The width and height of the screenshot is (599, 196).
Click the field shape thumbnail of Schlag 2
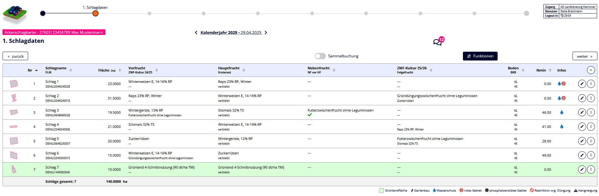(x=14, y=98)
